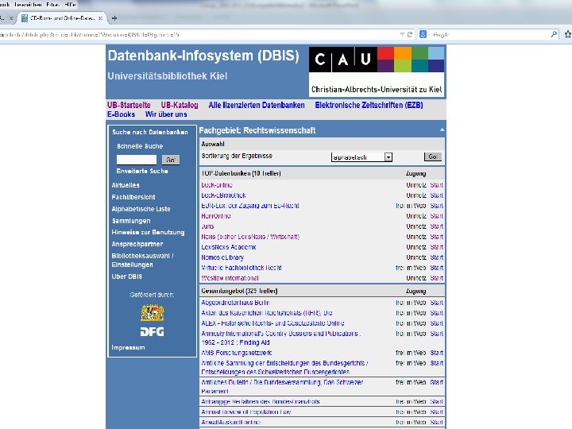Open Fachübersicht in the sidebar
572x429 pixels.
pyautogui.click(x=133, y=197)
